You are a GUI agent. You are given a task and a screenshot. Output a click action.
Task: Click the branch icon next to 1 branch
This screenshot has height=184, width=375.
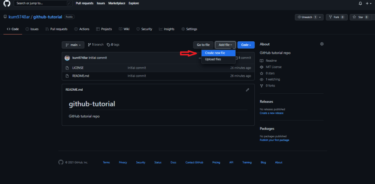pyautogui.click(x=89, y=45)
